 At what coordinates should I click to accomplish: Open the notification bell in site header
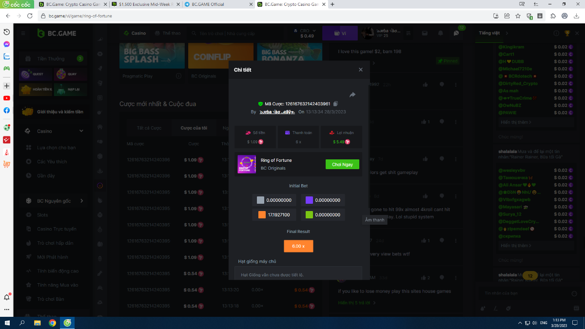pyautogui.click(x=441, y=33)
